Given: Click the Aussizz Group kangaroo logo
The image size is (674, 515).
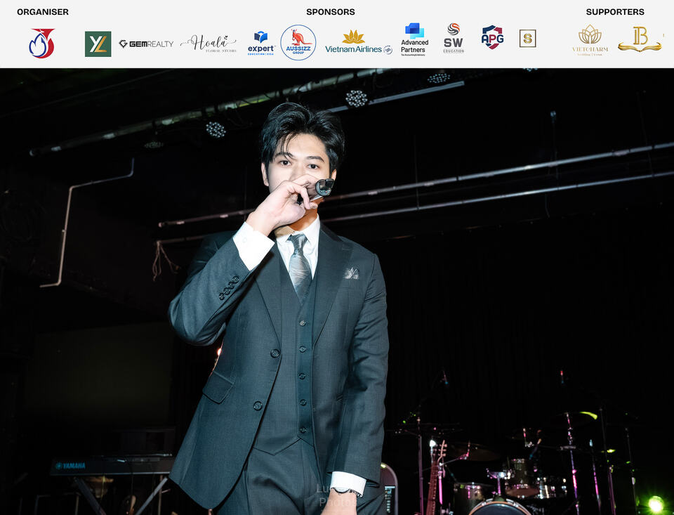Looking at the screenshot, I should pos(298,43).
